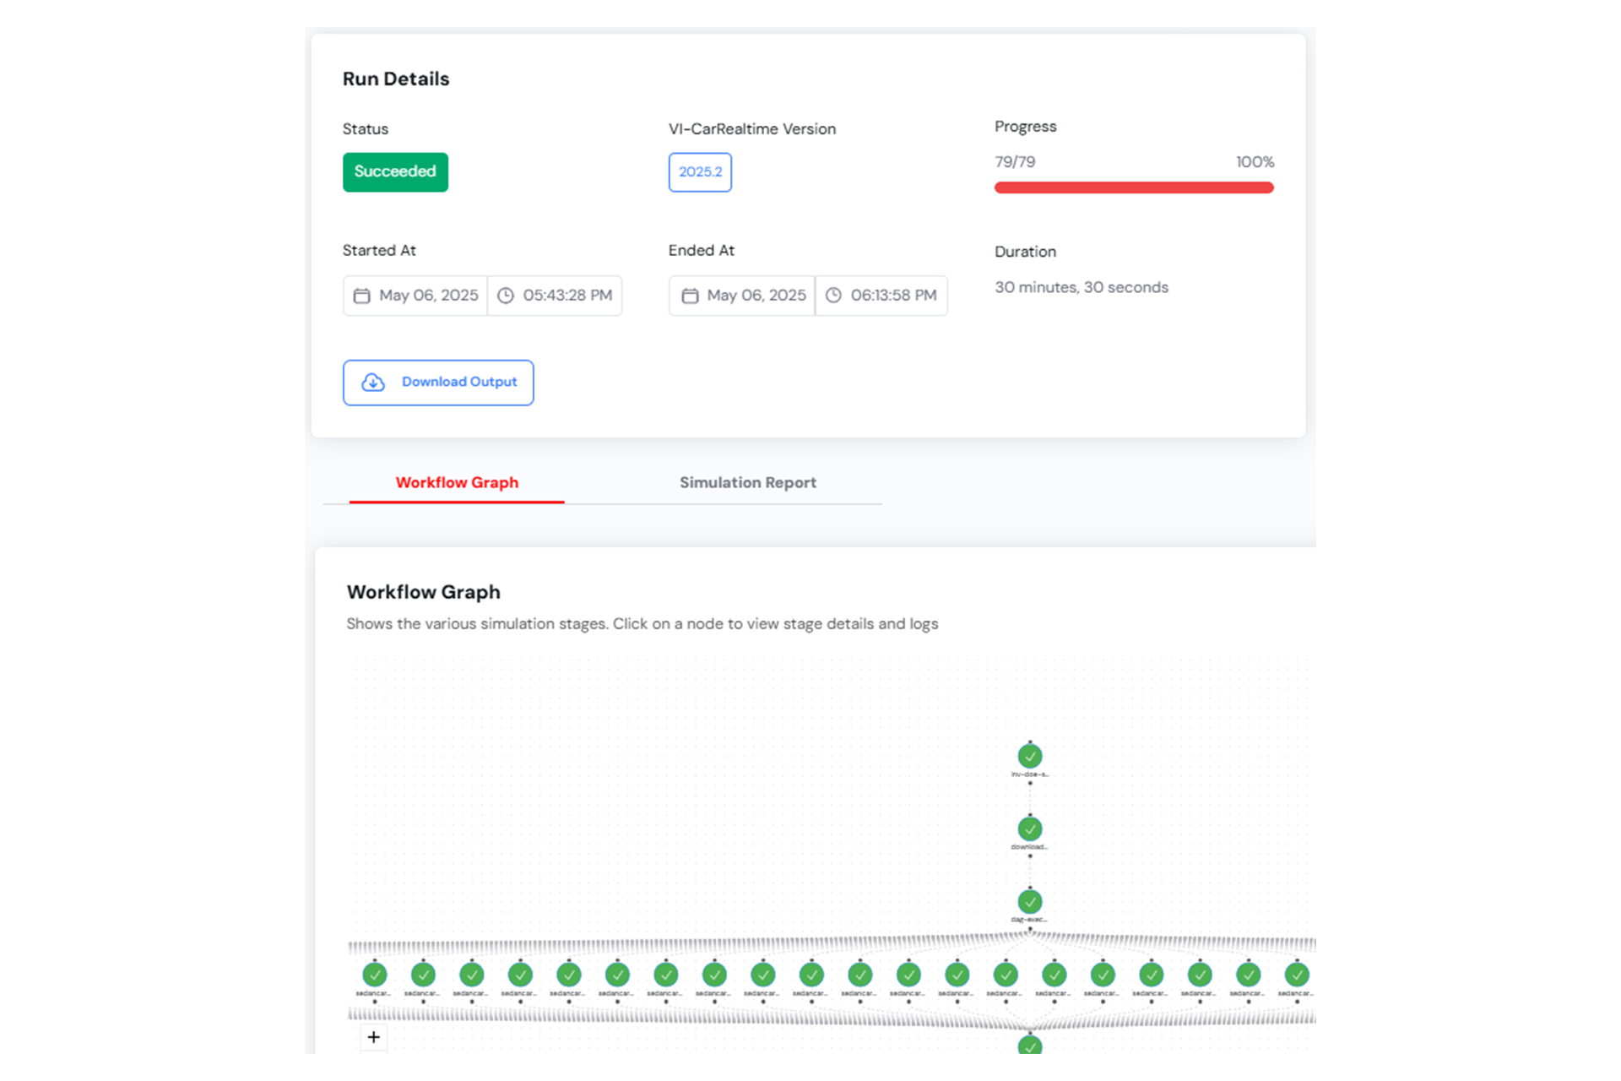Click the Started At calendar icon
This screenshot has height=1081, width=1621.
(361, 296)
